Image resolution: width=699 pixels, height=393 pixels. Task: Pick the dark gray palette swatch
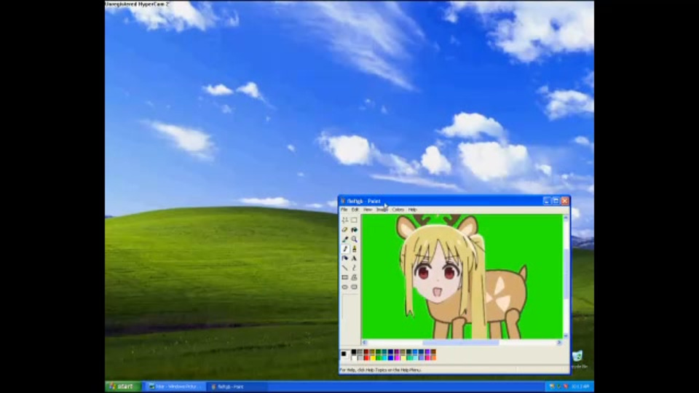coord(360,352)
